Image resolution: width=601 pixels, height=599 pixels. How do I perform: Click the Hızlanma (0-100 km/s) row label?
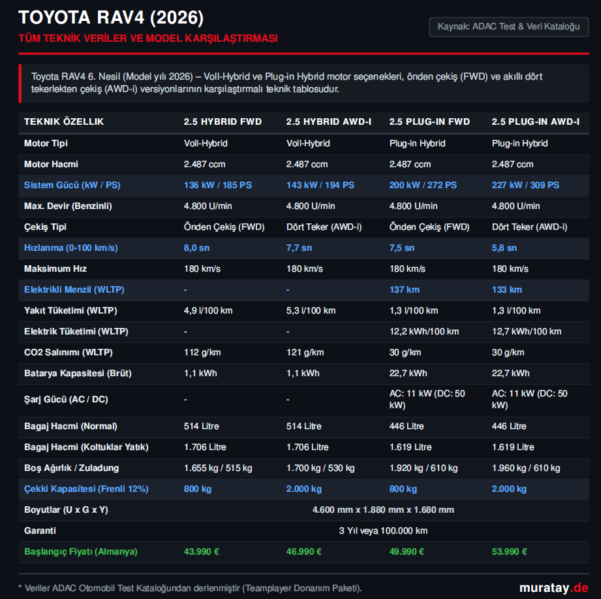point(71,248)
